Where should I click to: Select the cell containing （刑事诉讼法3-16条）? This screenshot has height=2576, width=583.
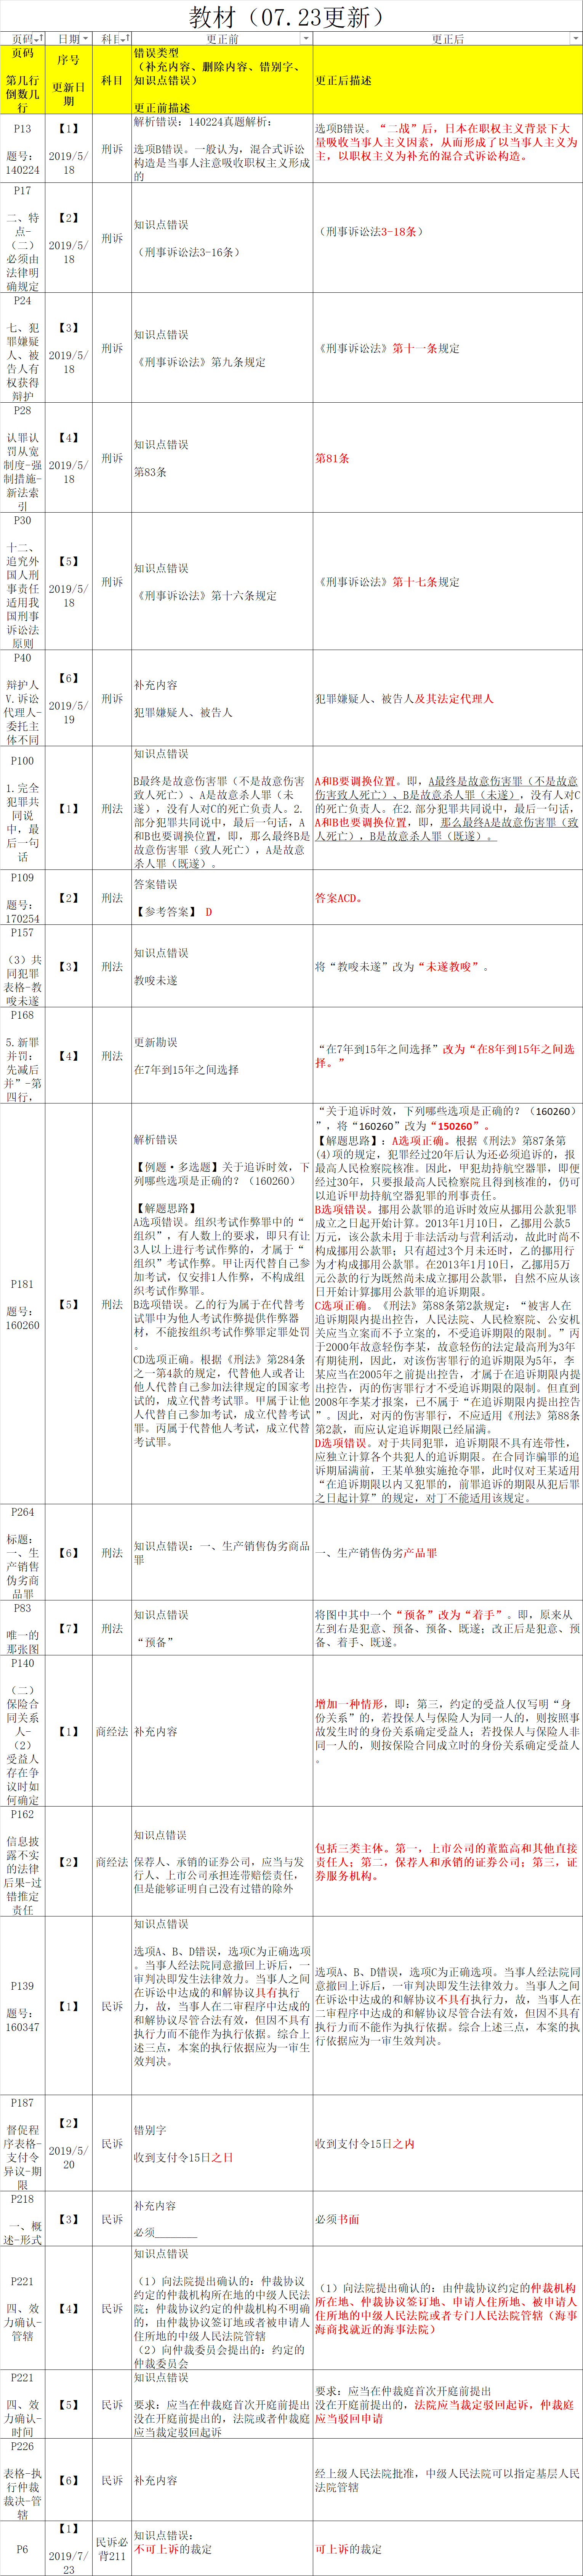point(223,238)
